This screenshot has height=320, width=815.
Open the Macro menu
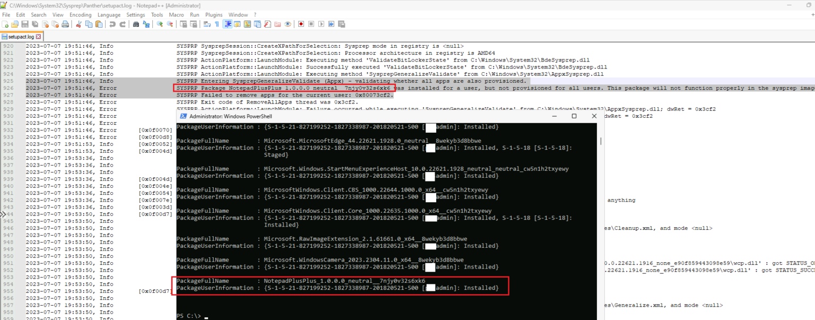point(177,15)
